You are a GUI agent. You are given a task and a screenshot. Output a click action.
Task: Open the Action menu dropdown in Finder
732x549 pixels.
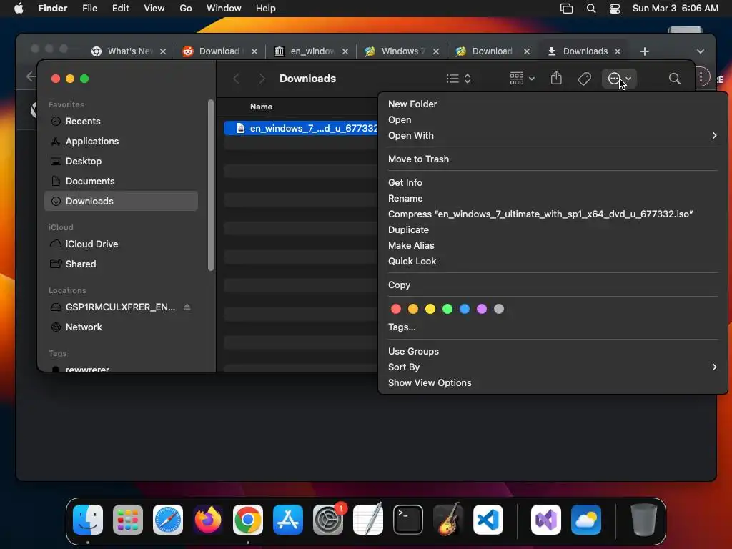point(619,79)
